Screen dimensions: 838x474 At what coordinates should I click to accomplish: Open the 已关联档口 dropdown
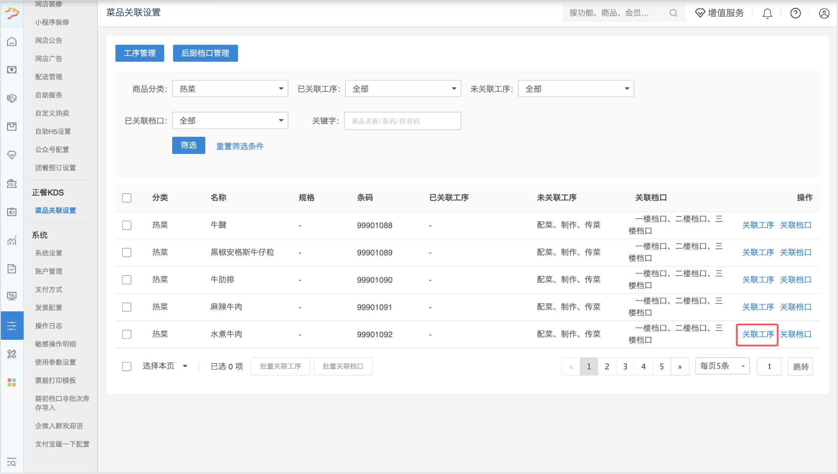click(x=230, y=120)
